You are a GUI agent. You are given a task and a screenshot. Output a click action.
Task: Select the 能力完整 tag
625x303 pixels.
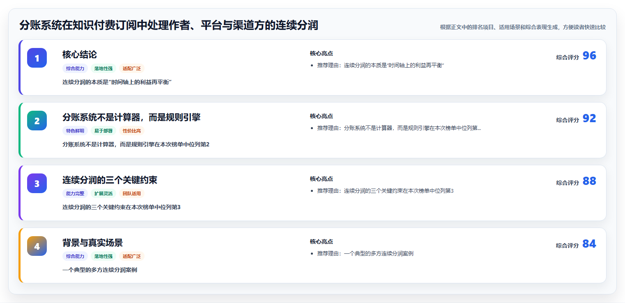(x=75, y=194)
